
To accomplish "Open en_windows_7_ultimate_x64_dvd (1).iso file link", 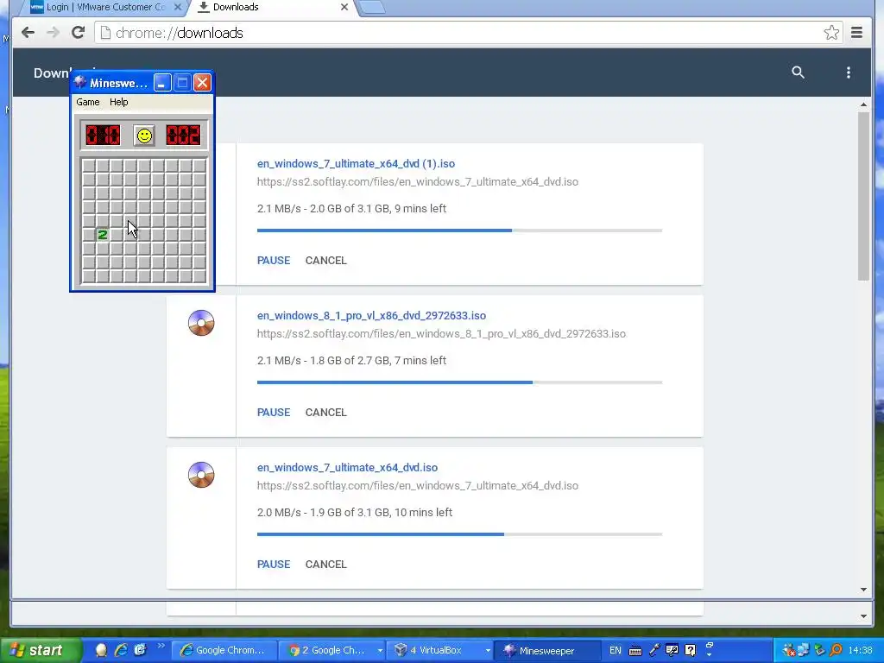I will (x=356, y=163).
